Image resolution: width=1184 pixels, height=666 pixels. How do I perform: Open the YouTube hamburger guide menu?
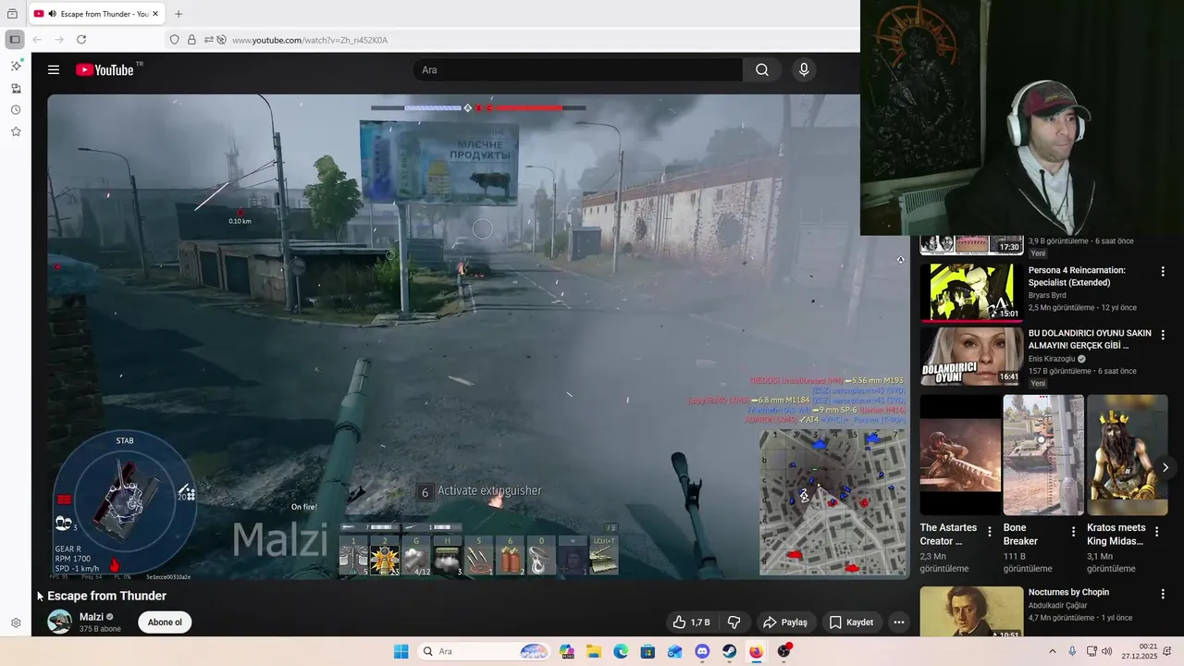(54, 69)
